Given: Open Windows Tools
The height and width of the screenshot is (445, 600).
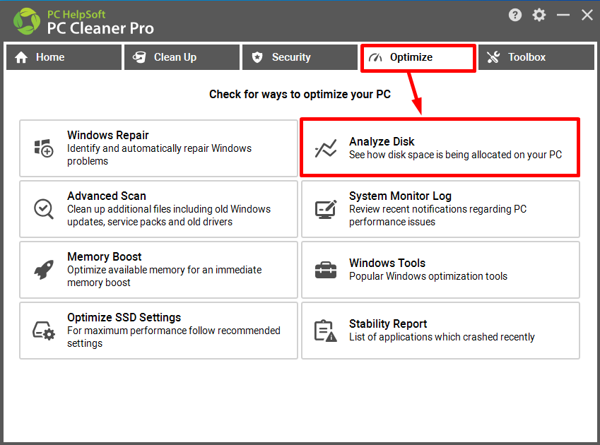Looking at the screenshot, I should click(440, 270).
